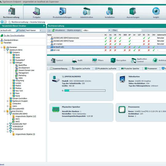Open the Rechteverwaltung module icon

pos(12,11)
